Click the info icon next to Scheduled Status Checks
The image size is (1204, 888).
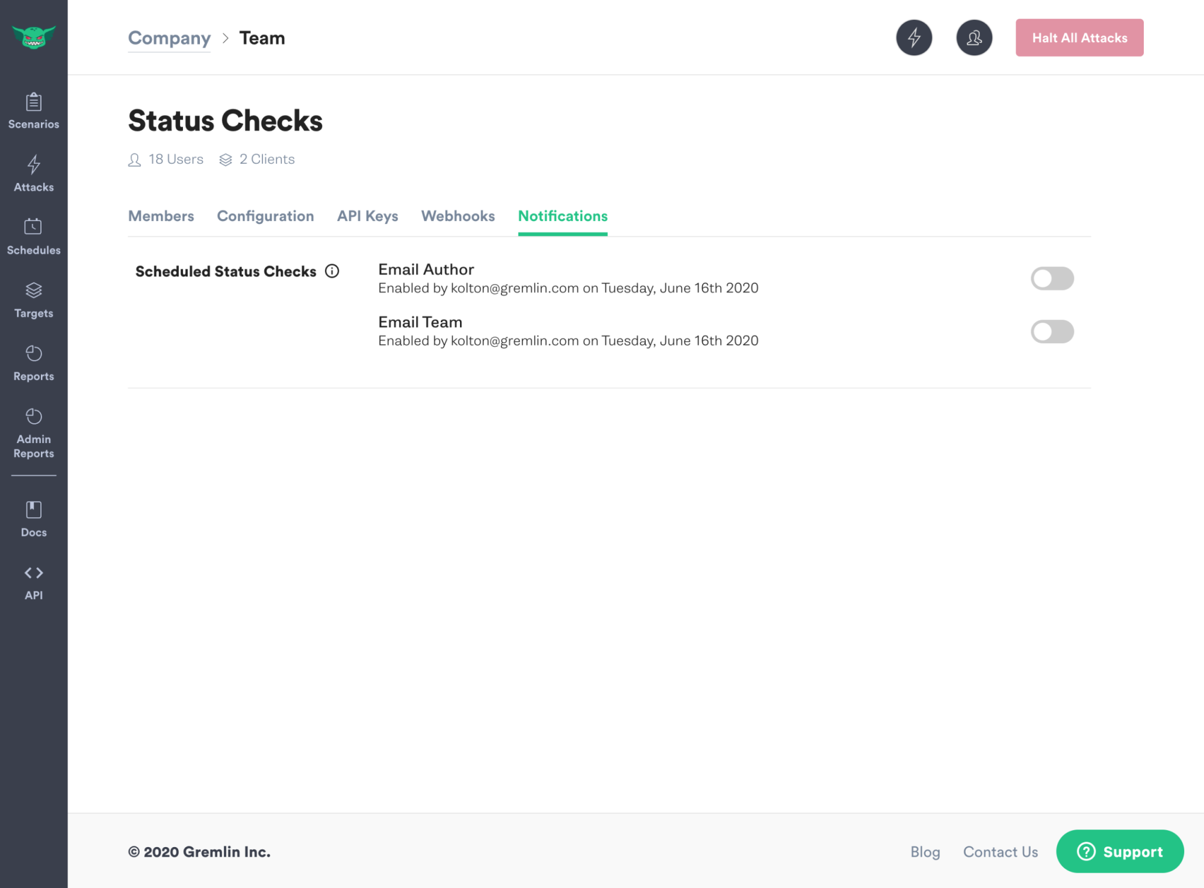[x=332, y=271]
